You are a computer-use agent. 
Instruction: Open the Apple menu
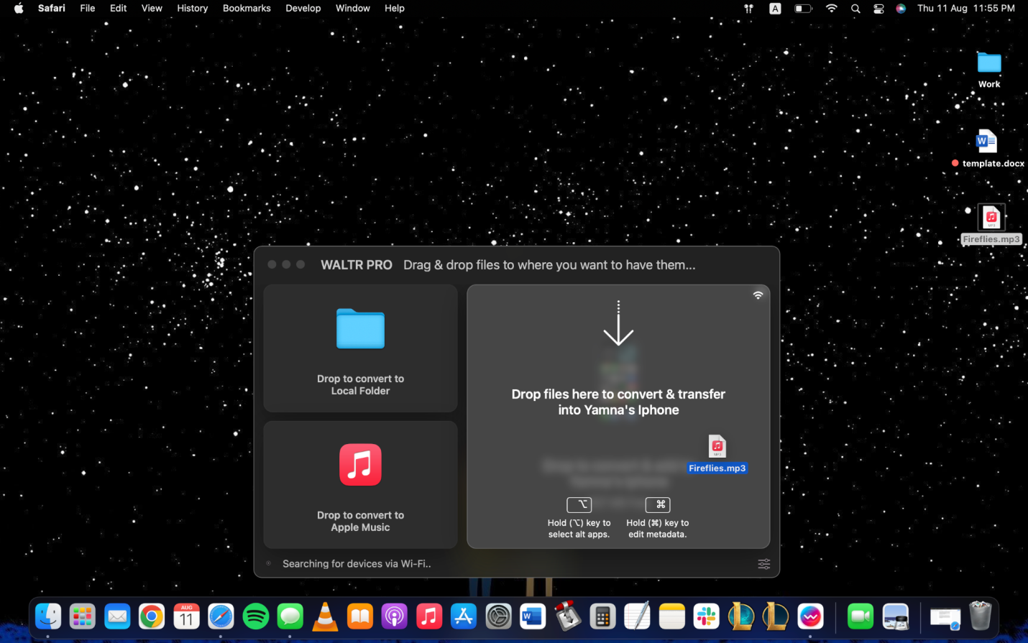pos(19,9)
